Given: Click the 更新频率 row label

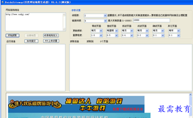Looking at the screenshot, I should (77, 31).
